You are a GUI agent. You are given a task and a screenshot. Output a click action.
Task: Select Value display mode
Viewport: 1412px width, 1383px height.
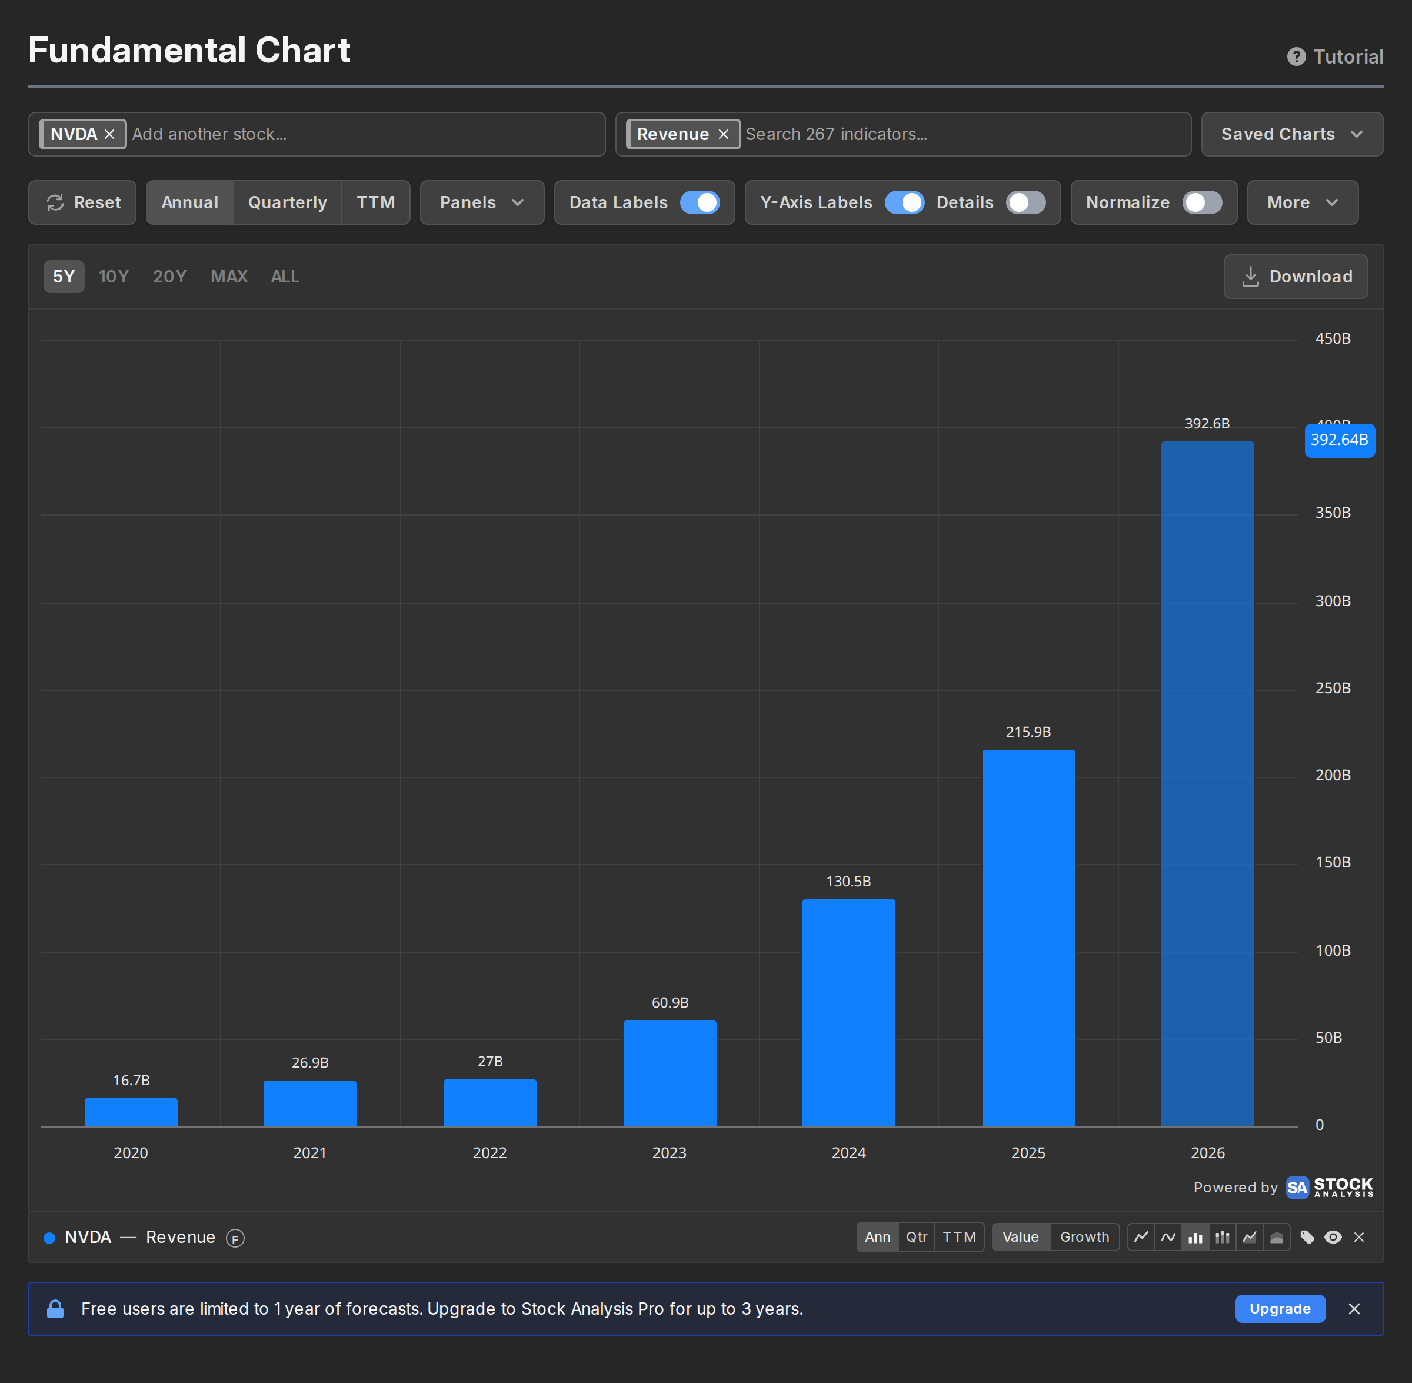(x=1020, y=1237)
